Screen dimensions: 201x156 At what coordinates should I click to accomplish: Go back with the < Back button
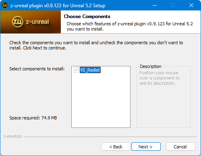point(116,147)
